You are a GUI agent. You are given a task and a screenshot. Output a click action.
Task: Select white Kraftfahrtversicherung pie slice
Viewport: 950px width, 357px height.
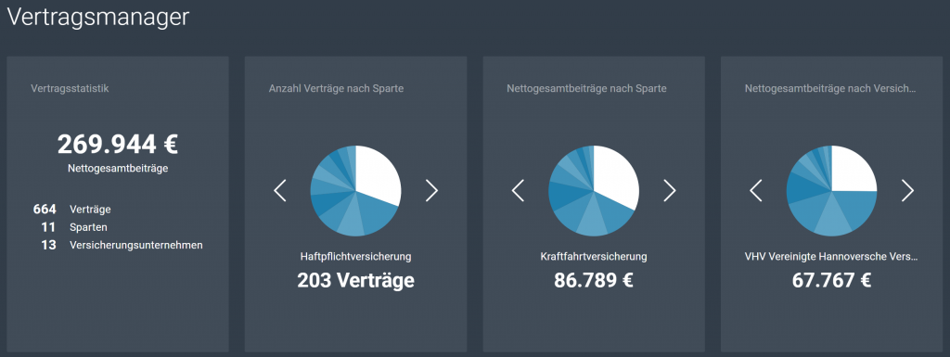(x=613, y=175)
